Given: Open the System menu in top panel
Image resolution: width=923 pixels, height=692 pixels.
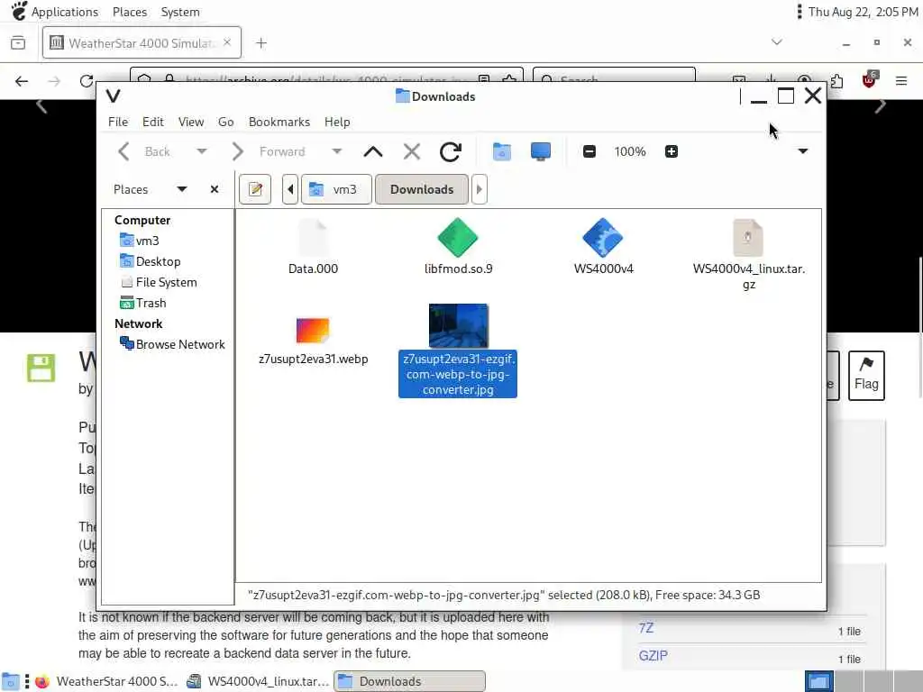Looking at the screenshot, I should [x=180, y=12].
